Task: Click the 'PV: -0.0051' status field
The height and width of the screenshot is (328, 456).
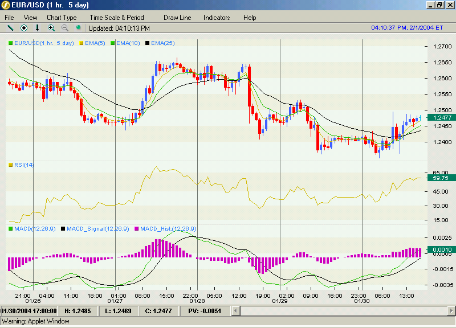Action: (x=205, y=311)
